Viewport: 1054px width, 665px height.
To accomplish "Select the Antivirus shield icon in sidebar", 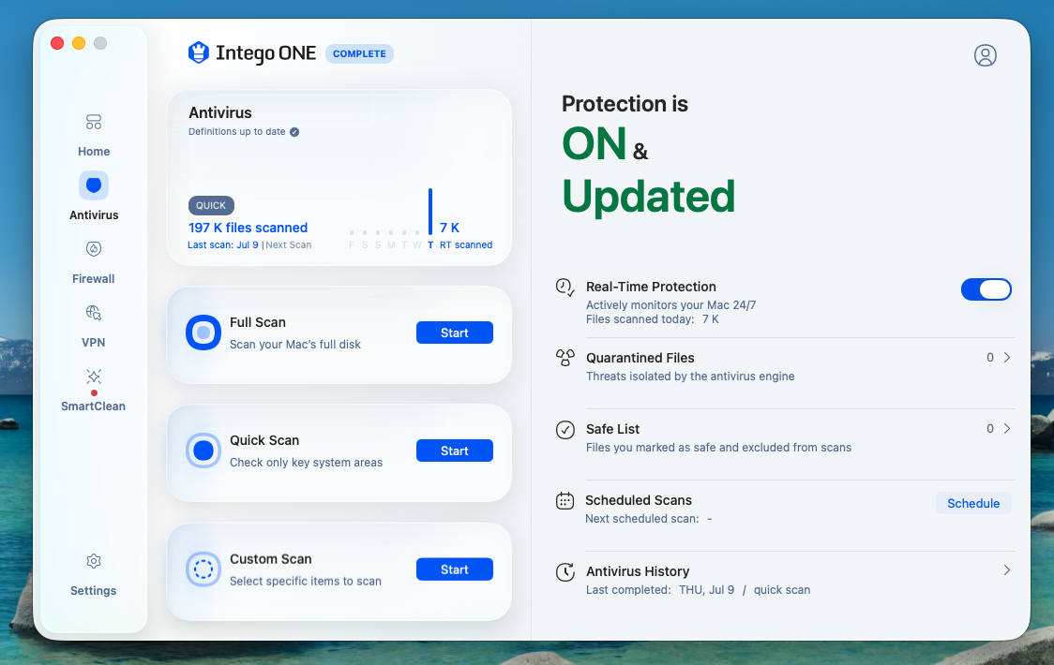I will pos(94,185).
